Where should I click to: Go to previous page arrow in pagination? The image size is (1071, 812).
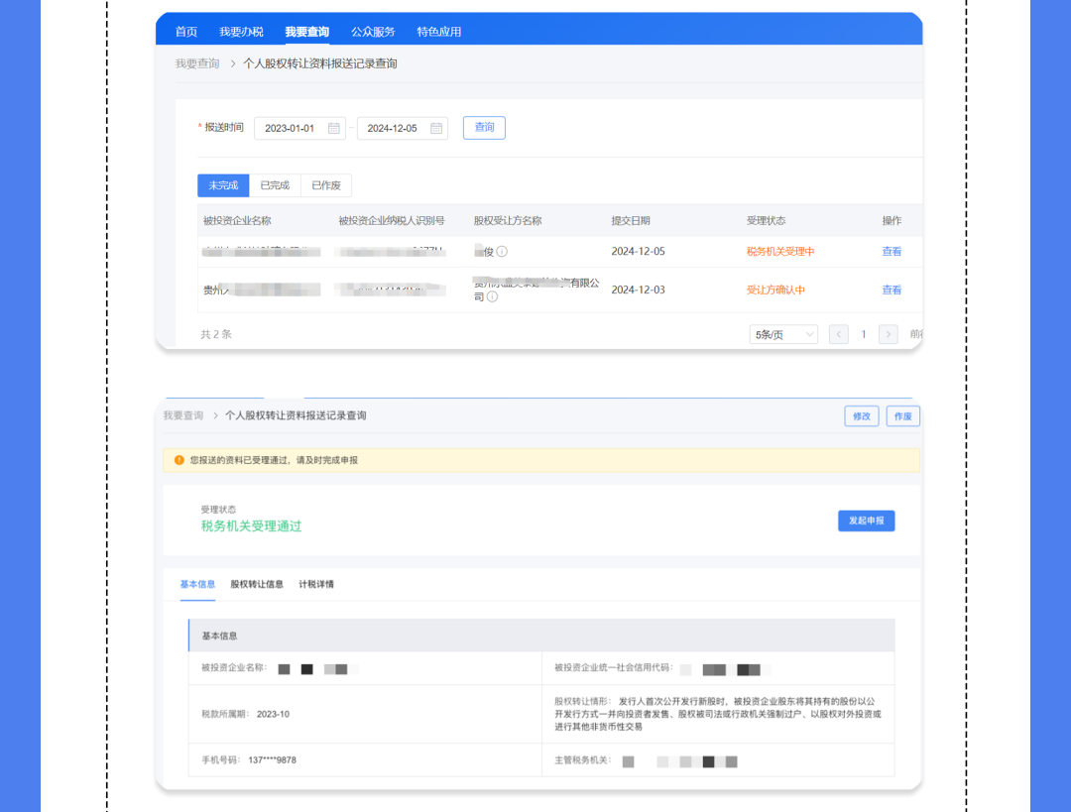(x=839, y=335)
